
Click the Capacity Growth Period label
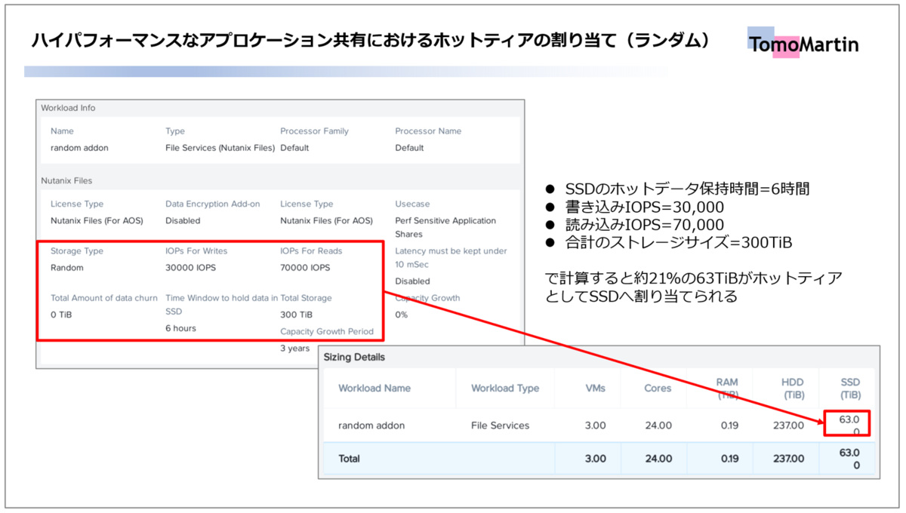pos(327,332)
